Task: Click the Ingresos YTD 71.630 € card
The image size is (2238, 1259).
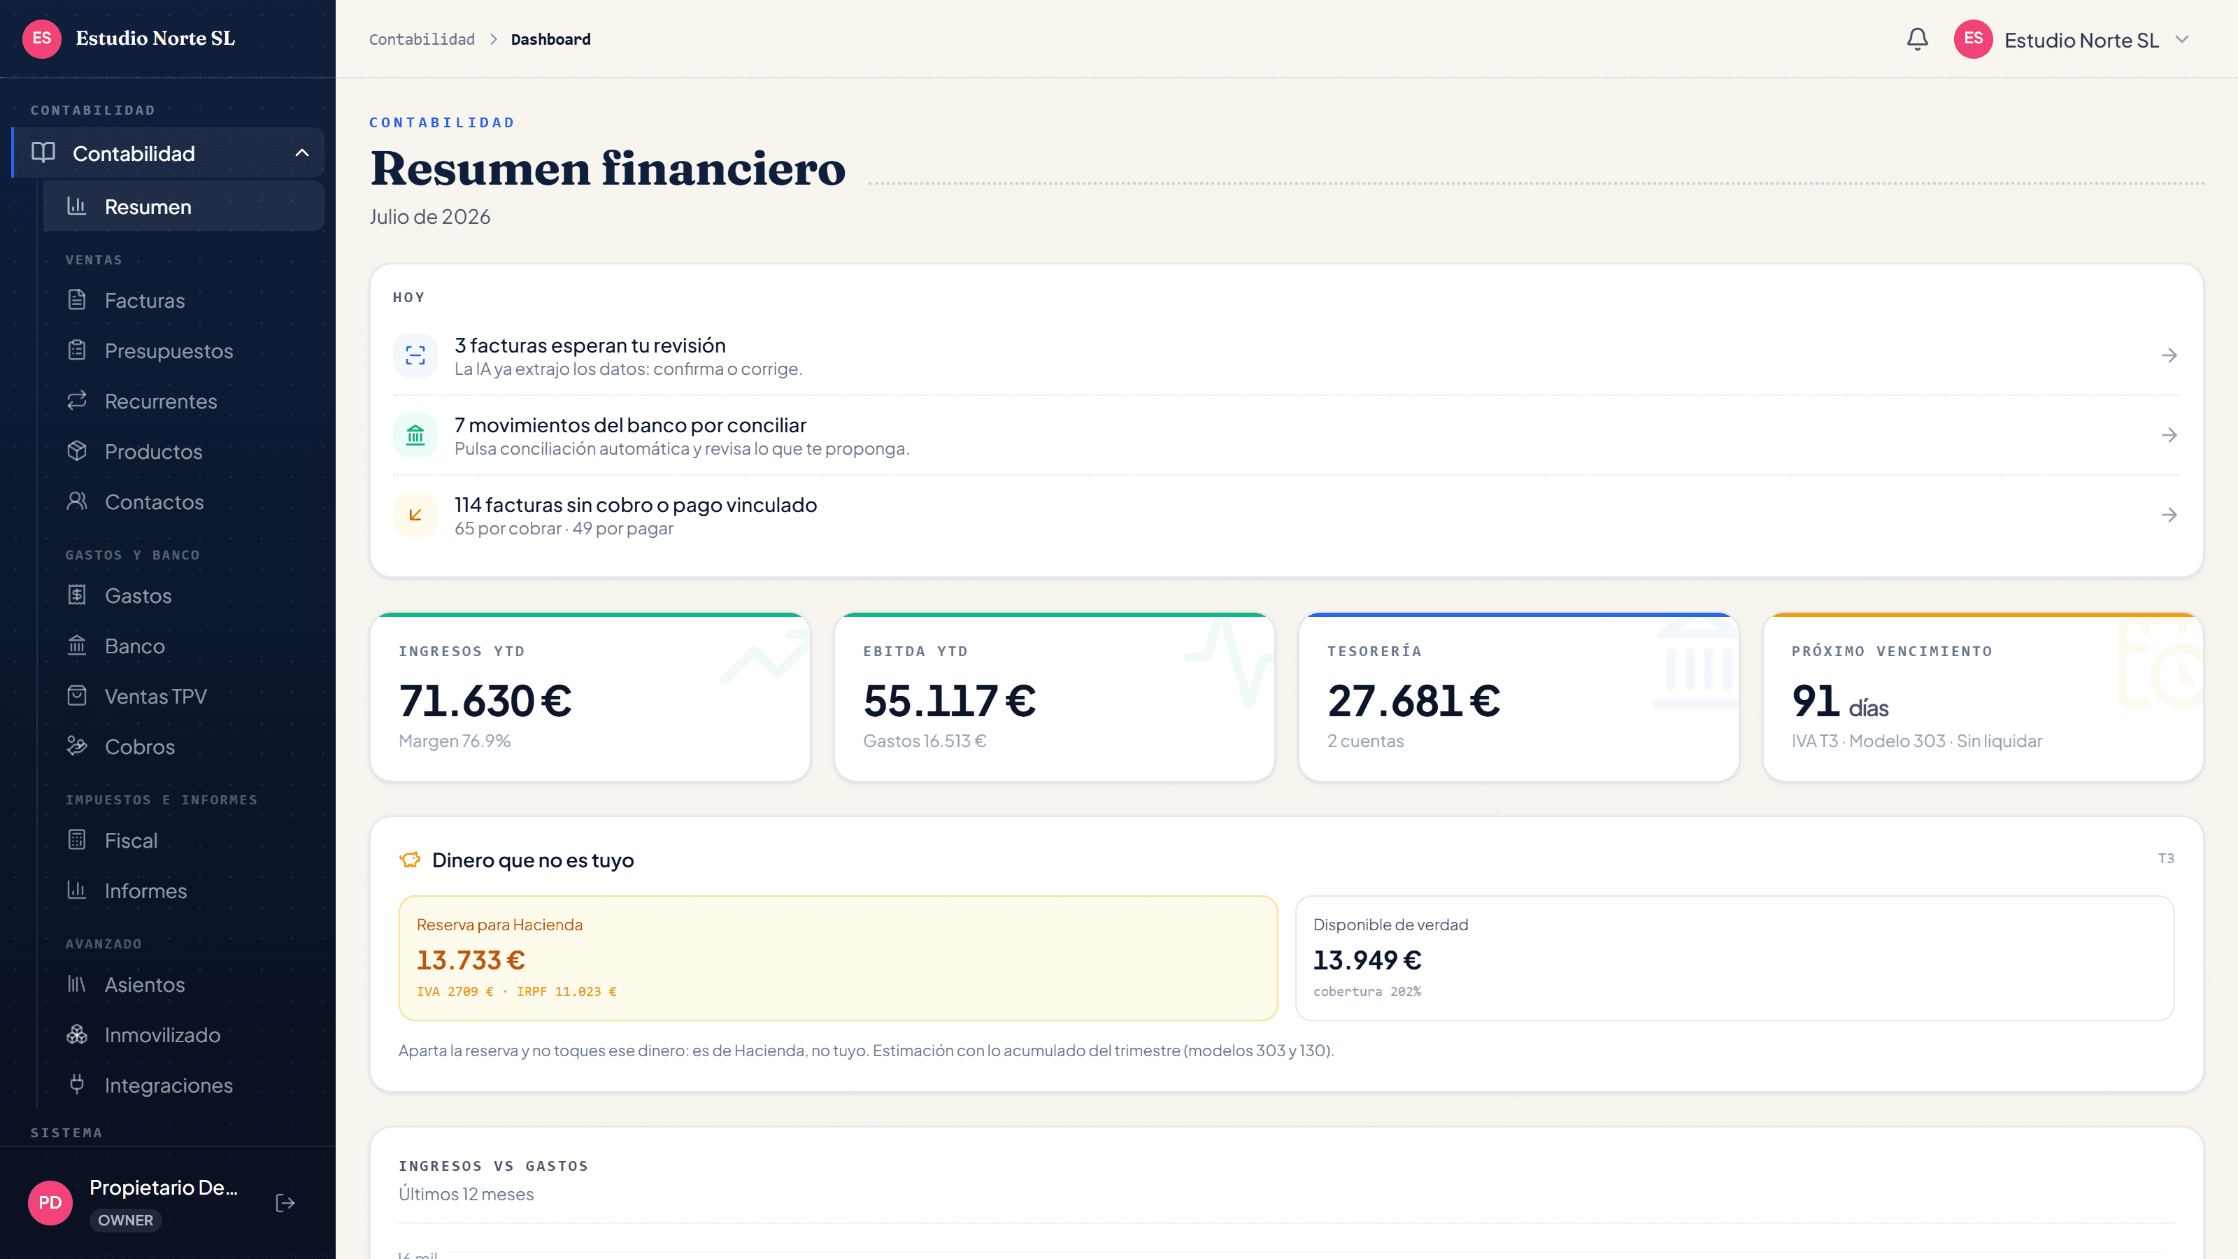Action: coord(590,697)
